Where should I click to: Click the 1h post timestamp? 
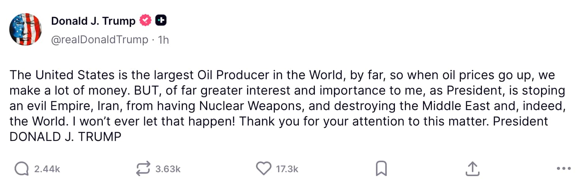click(164, 40)
